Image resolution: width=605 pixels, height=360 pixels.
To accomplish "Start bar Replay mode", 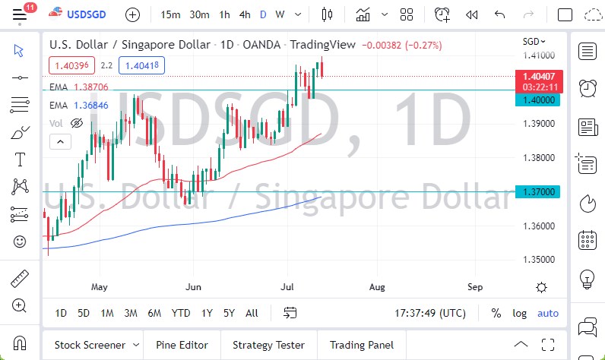I will click(471, 14).
